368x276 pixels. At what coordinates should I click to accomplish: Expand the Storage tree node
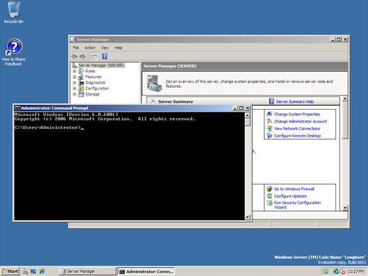click(x=74, y=94)
